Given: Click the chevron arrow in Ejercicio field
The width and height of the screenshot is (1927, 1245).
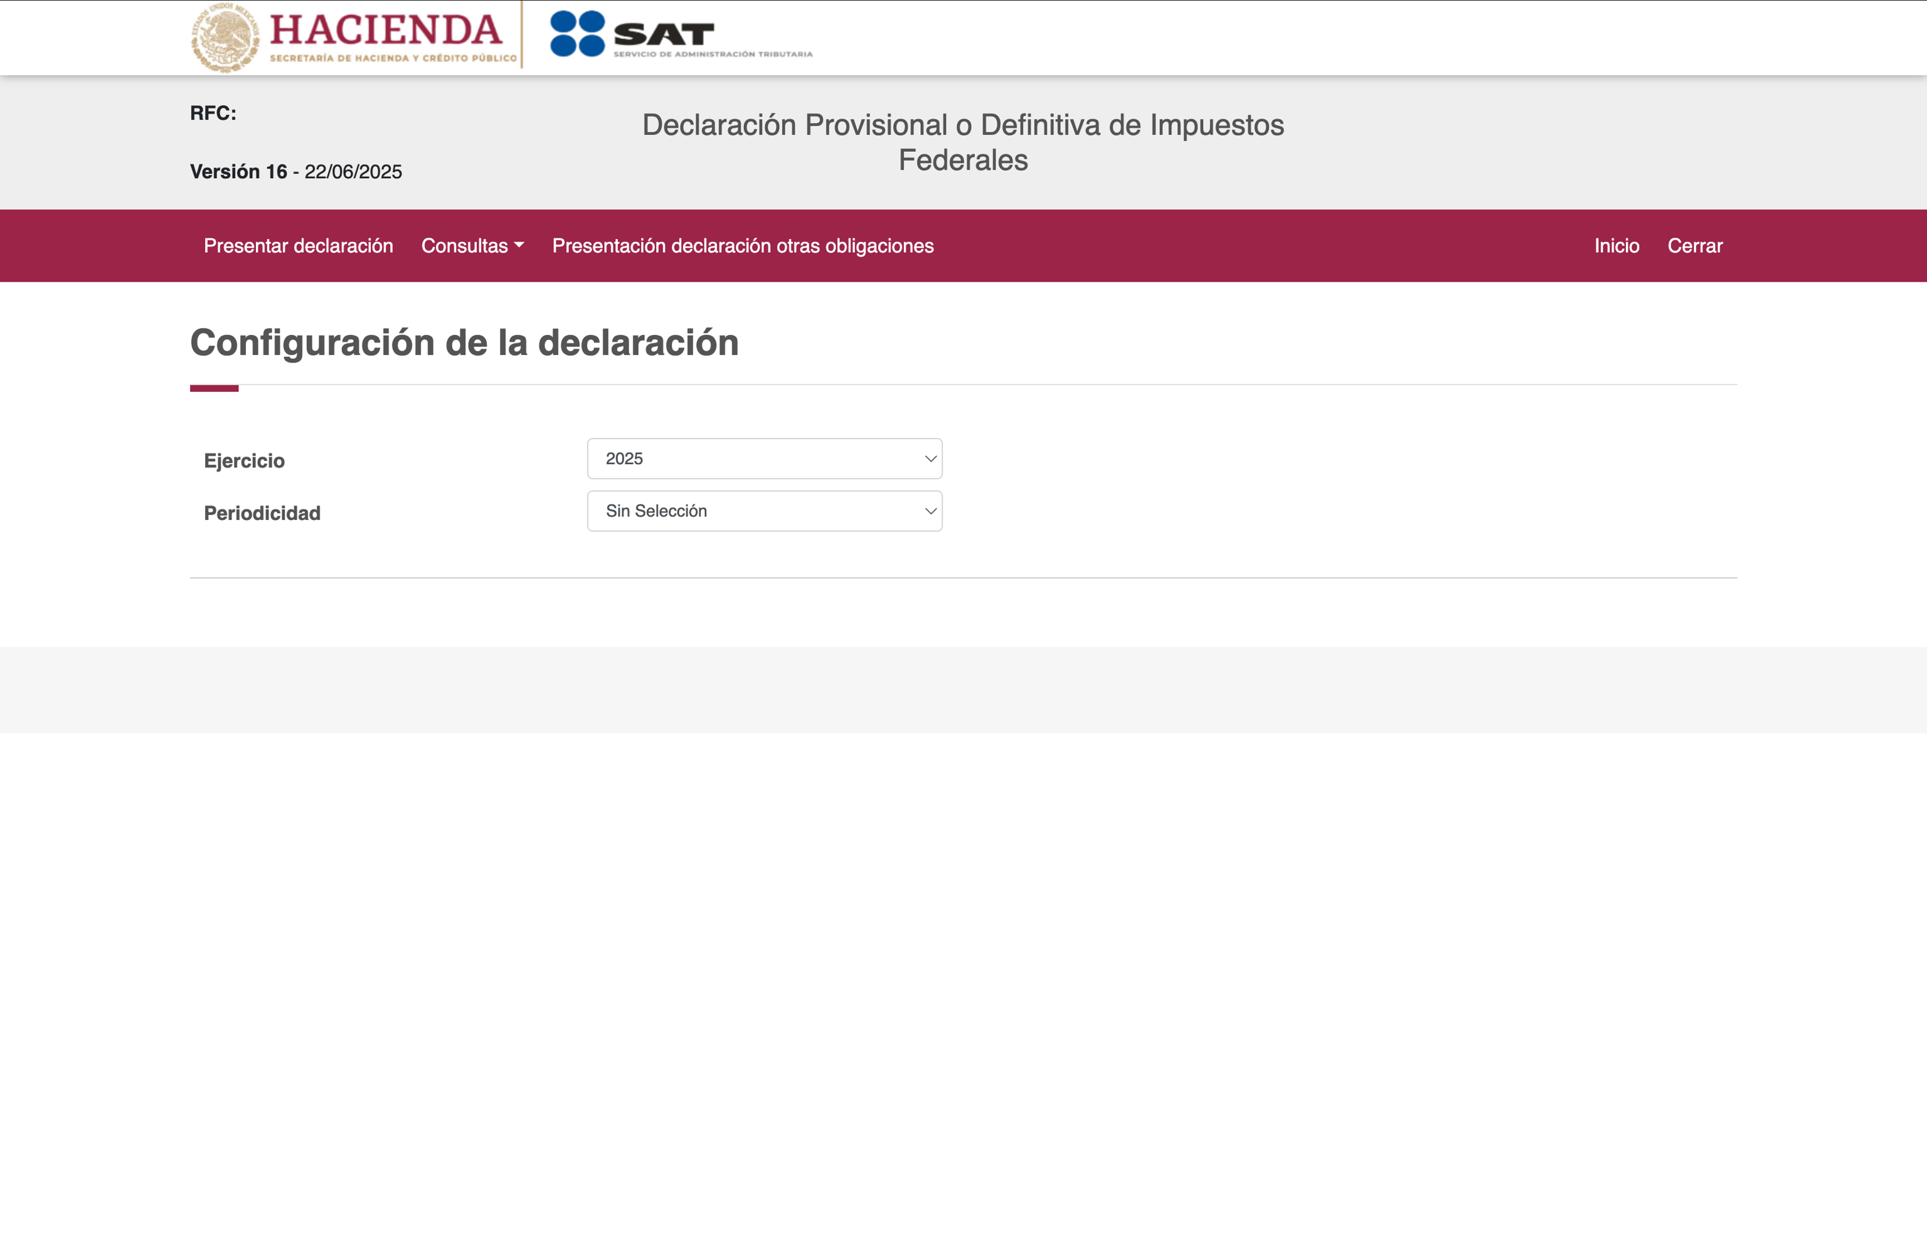Looking at the screenshot, I should tap(930, 458).
